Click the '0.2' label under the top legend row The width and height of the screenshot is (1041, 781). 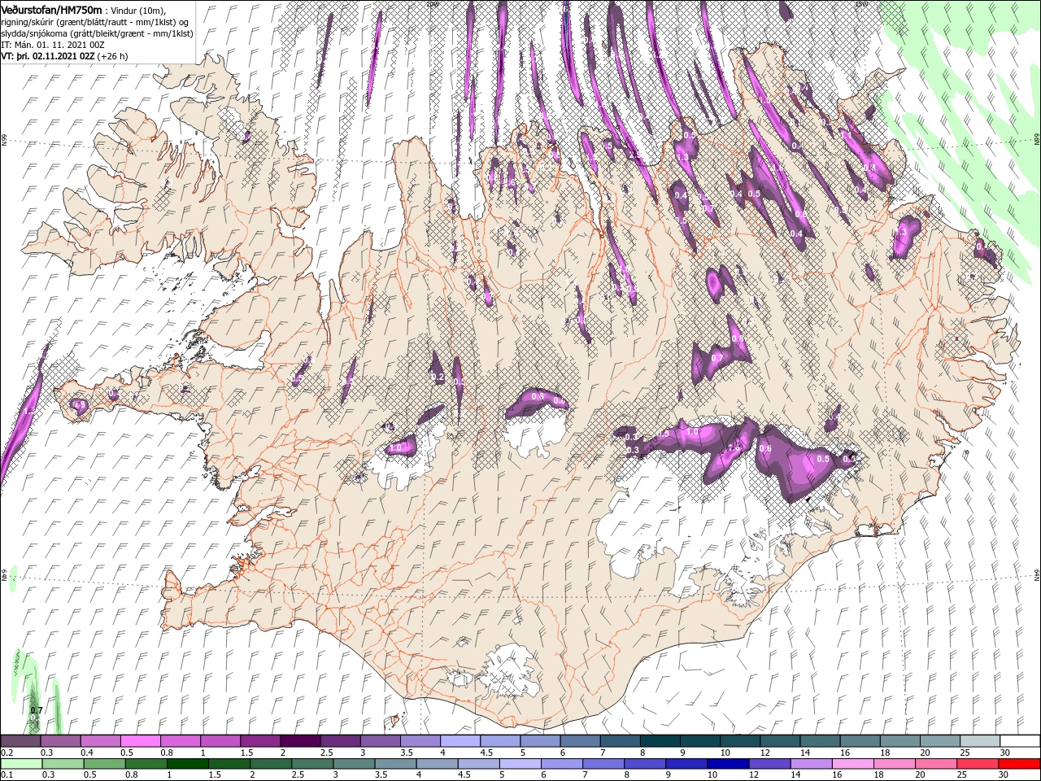(x=7, y=753)
